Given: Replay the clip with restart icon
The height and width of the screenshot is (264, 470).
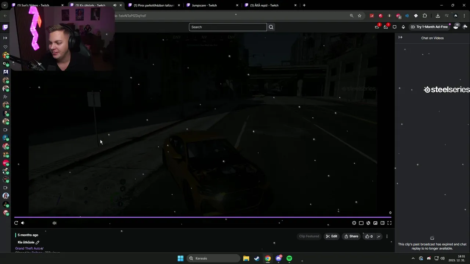Looking at the screenshot, I should coord(16,223).
